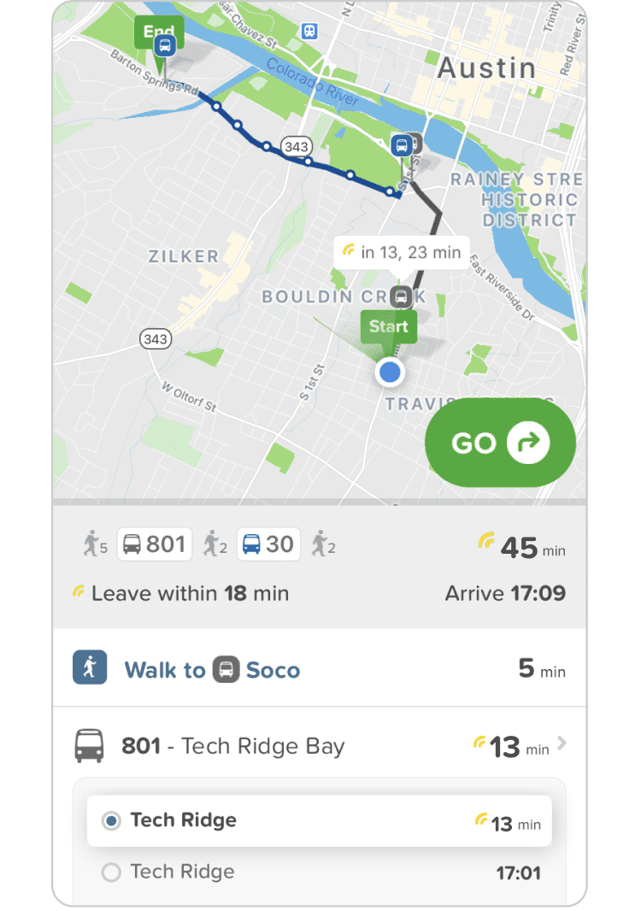Viewport: 641px width, 911px height.
Task: Tap the blue current location dot
Action: [x=390, y=372]
